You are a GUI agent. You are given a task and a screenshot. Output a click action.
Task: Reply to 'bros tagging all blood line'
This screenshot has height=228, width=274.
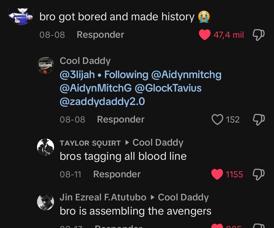click(117, 174)
